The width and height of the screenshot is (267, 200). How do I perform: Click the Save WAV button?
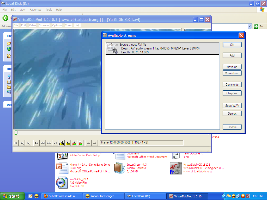tap(232, 106)
